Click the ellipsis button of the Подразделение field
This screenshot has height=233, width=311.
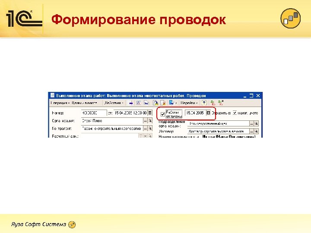(251, 124)
